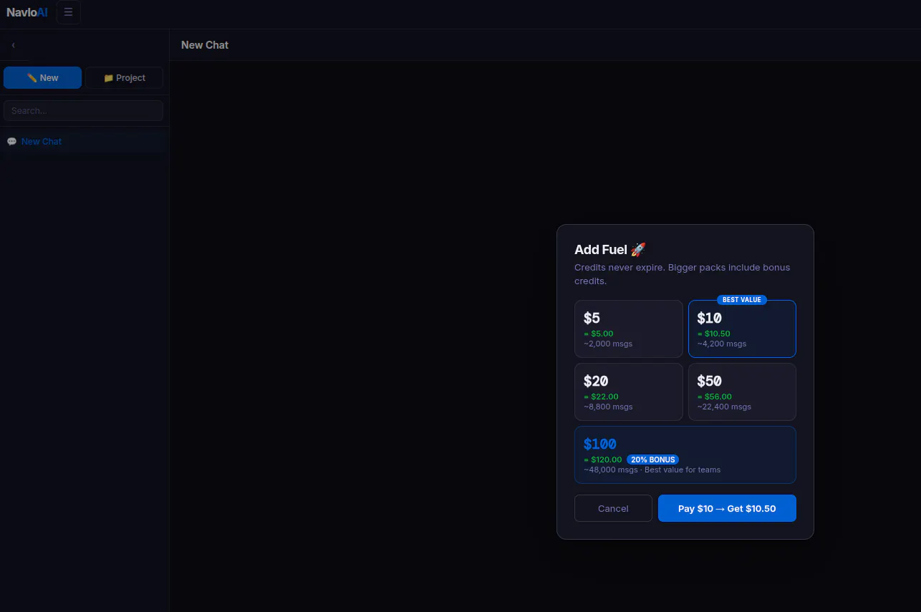Open the hamburger menu beside NavloAI
Image resolution: width=921 pixels, height=612 pixels.
pyautogui.click(x=68, y=12)
